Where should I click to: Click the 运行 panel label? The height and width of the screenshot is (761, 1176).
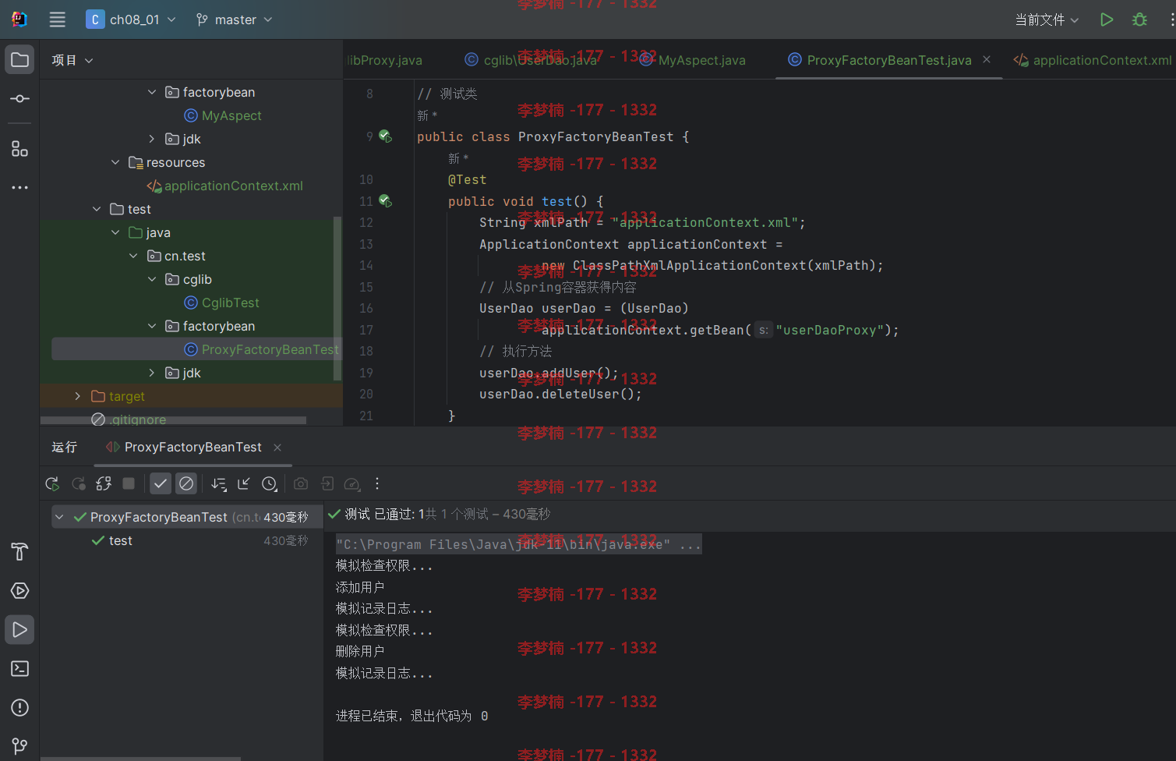64,447
